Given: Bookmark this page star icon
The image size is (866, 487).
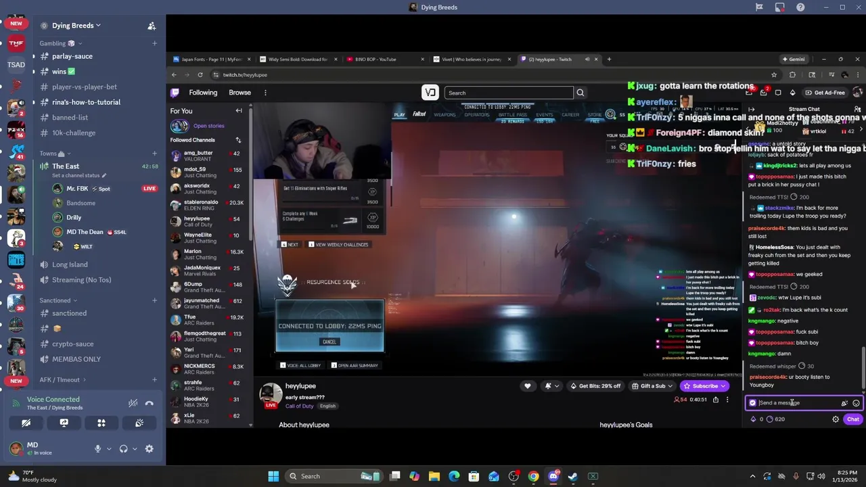Looking at the screenshot, I should coord(774,75).
